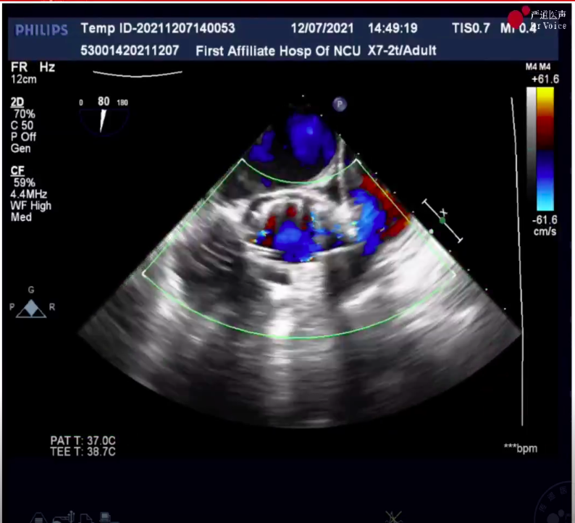Click the TEE T: 38.7C temperature readout
This screenshot has height=523, width=575.
tap(83, 451)
